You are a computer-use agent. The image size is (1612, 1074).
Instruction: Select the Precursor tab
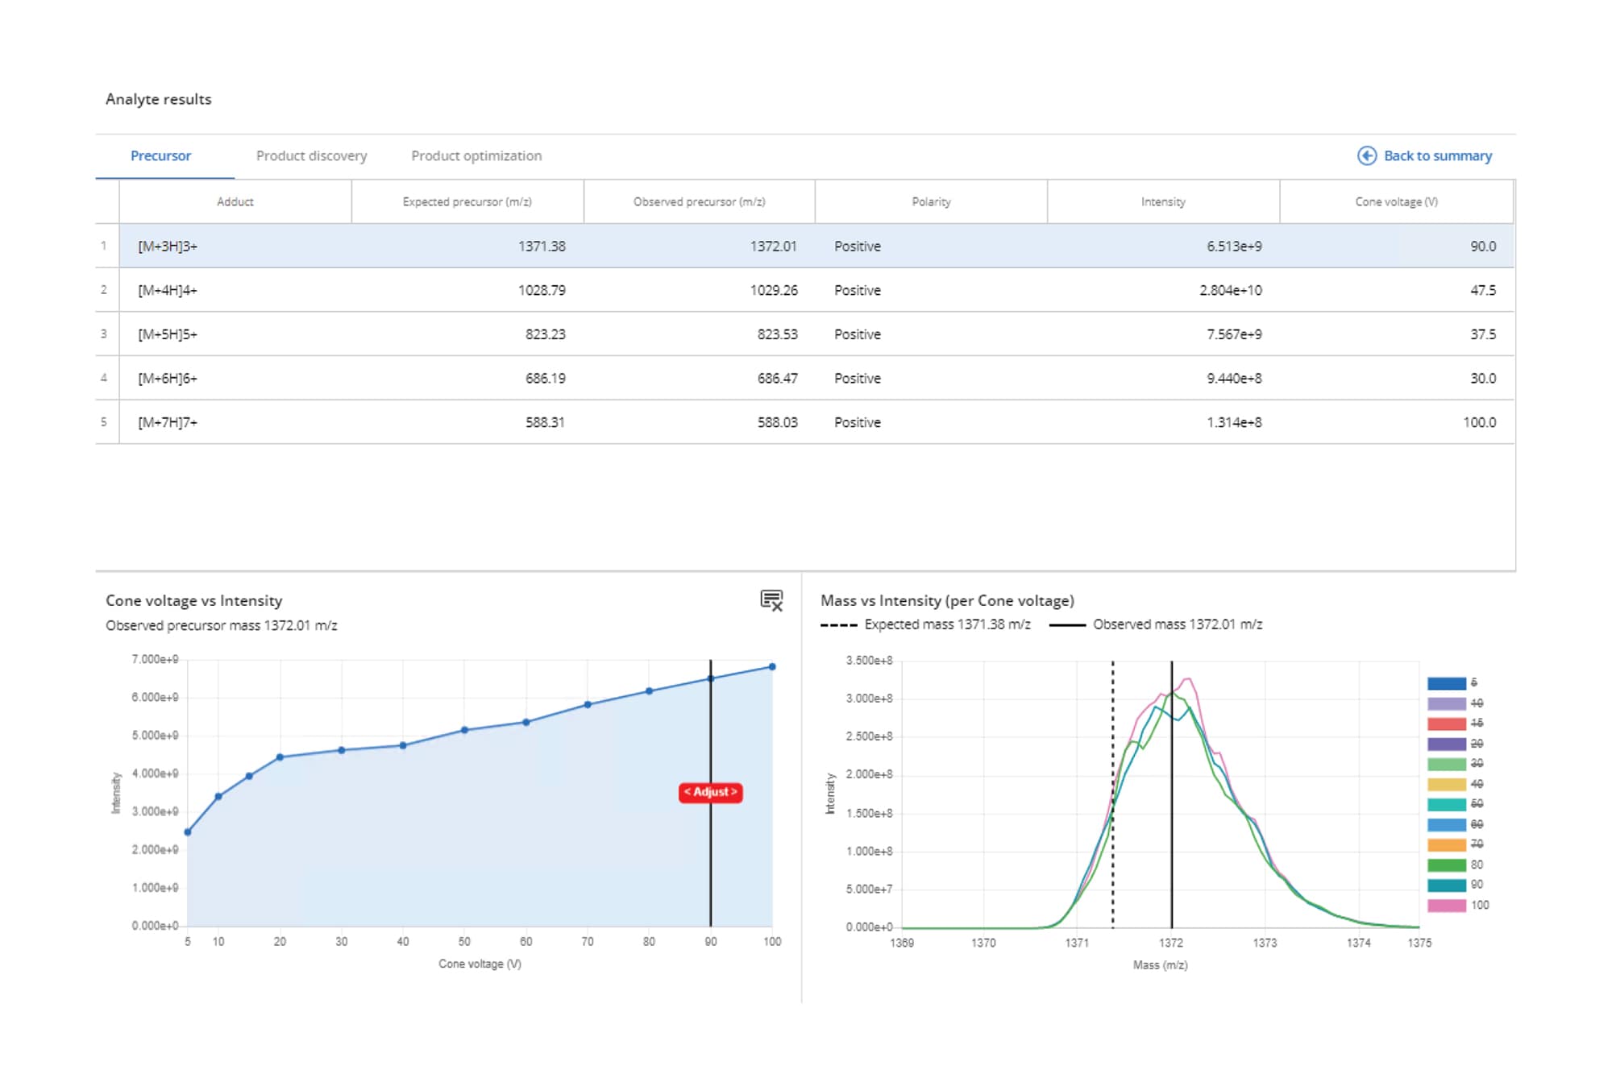coord(160,156)
